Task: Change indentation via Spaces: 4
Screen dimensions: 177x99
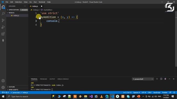Action: (x=136, y=92)
